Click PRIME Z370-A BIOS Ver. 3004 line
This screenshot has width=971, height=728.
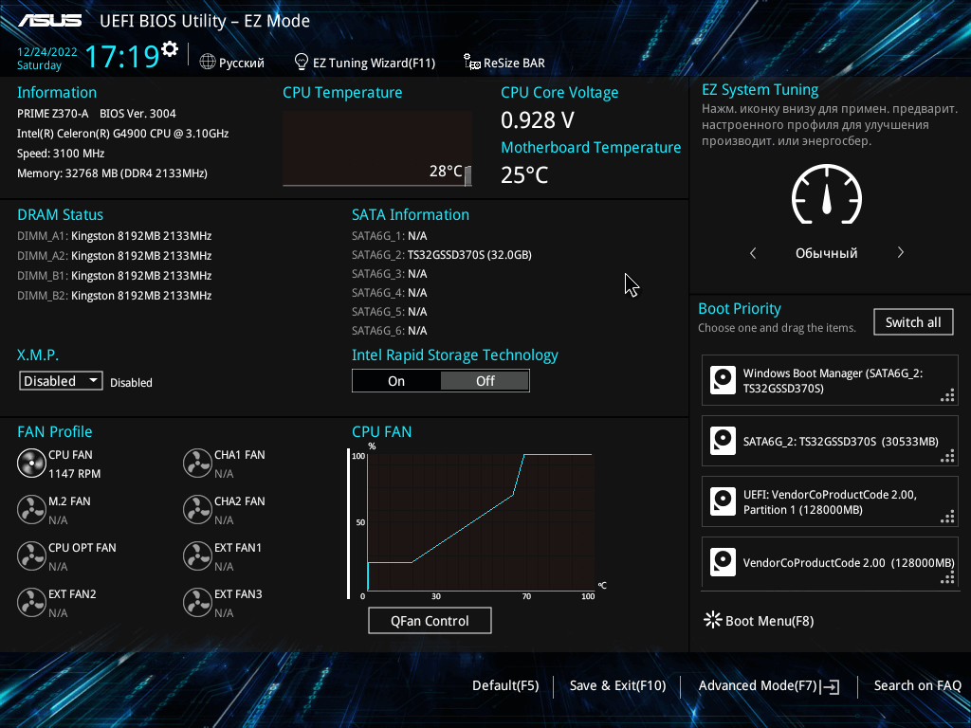pyautogui.click(x=97, y=114)
